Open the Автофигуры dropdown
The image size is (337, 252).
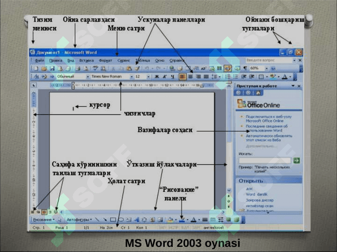point(79,220)
